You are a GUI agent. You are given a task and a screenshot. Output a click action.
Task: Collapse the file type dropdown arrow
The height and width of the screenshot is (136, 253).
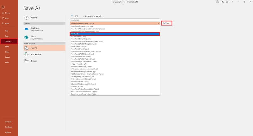[x=158, y=23]
